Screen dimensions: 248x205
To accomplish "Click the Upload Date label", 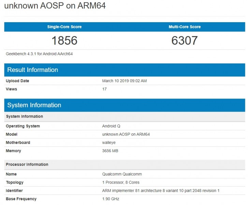I will pos(17,81).
